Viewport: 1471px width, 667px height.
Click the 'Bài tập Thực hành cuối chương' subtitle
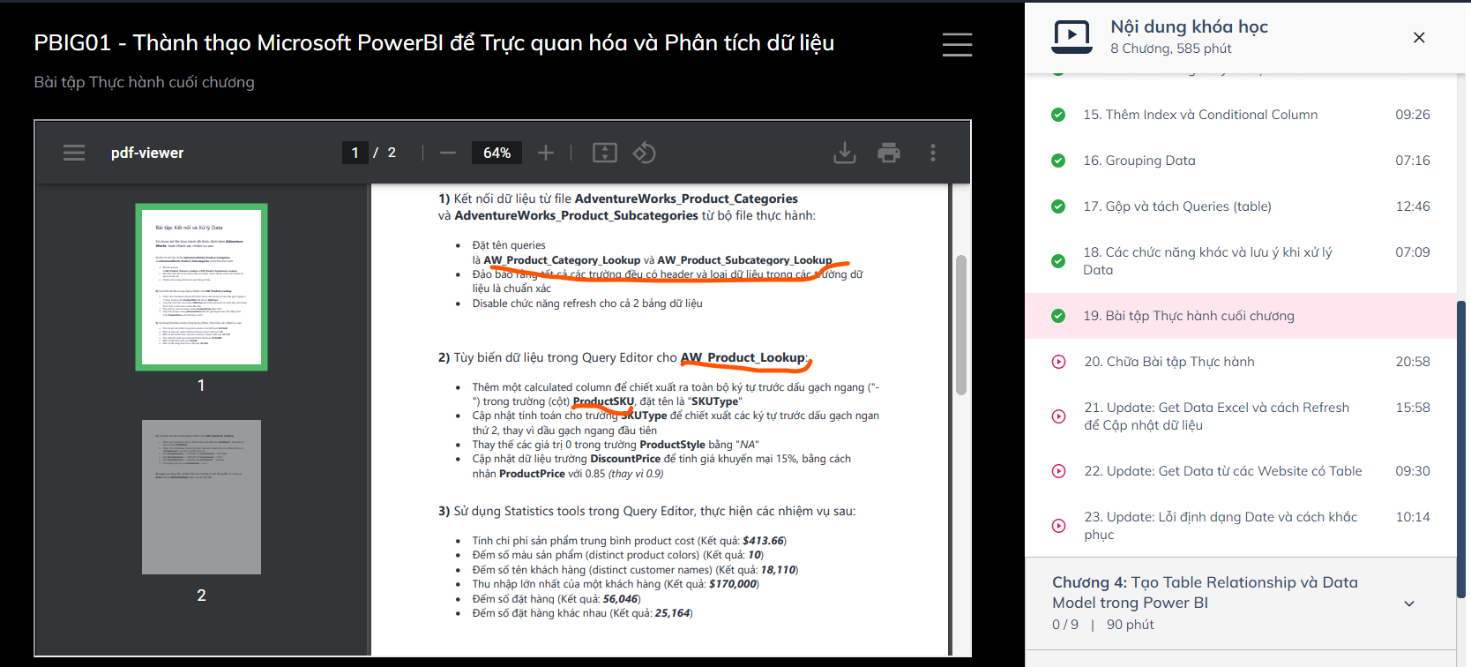point(144,82)
